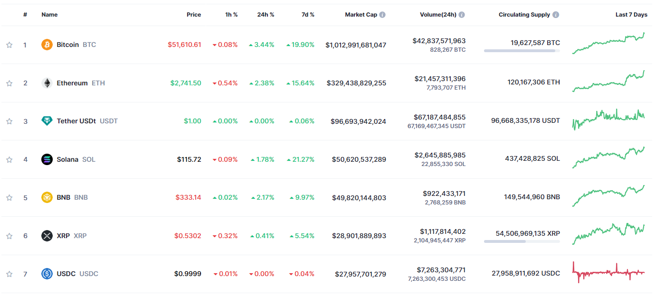Screen dimensions: 655x296
Task: Click Last 7 Days column header
Action: tap(631, 15)
